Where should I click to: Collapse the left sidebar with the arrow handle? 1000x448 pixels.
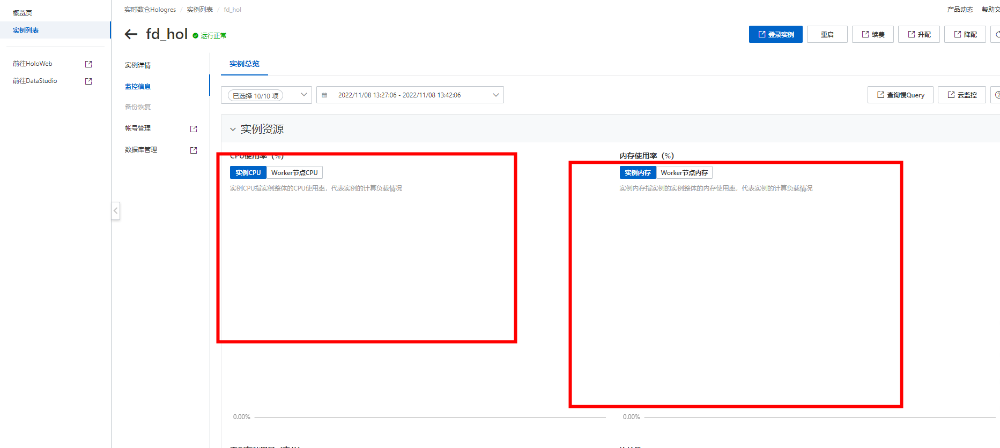(x=115, y=210)
